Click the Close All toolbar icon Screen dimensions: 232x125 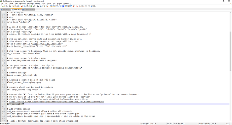pos(15,6)
